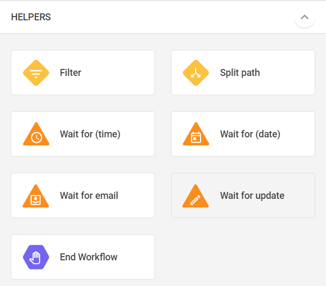Click the yellow Filter funnel icon

coord(36,73)
